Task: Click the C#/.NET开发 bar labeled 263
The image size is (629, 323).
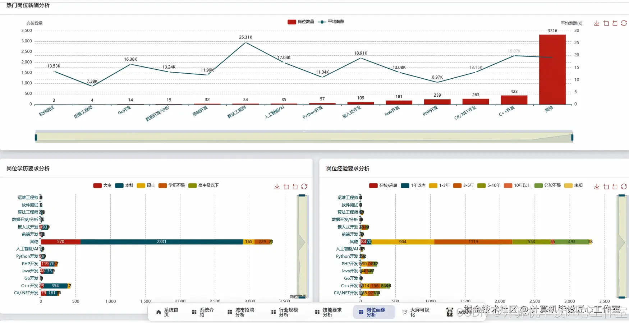Action: click(x=476, y=102)
